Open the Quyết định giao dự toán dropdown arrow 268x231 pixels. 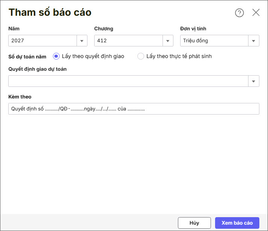coord(254,81)
